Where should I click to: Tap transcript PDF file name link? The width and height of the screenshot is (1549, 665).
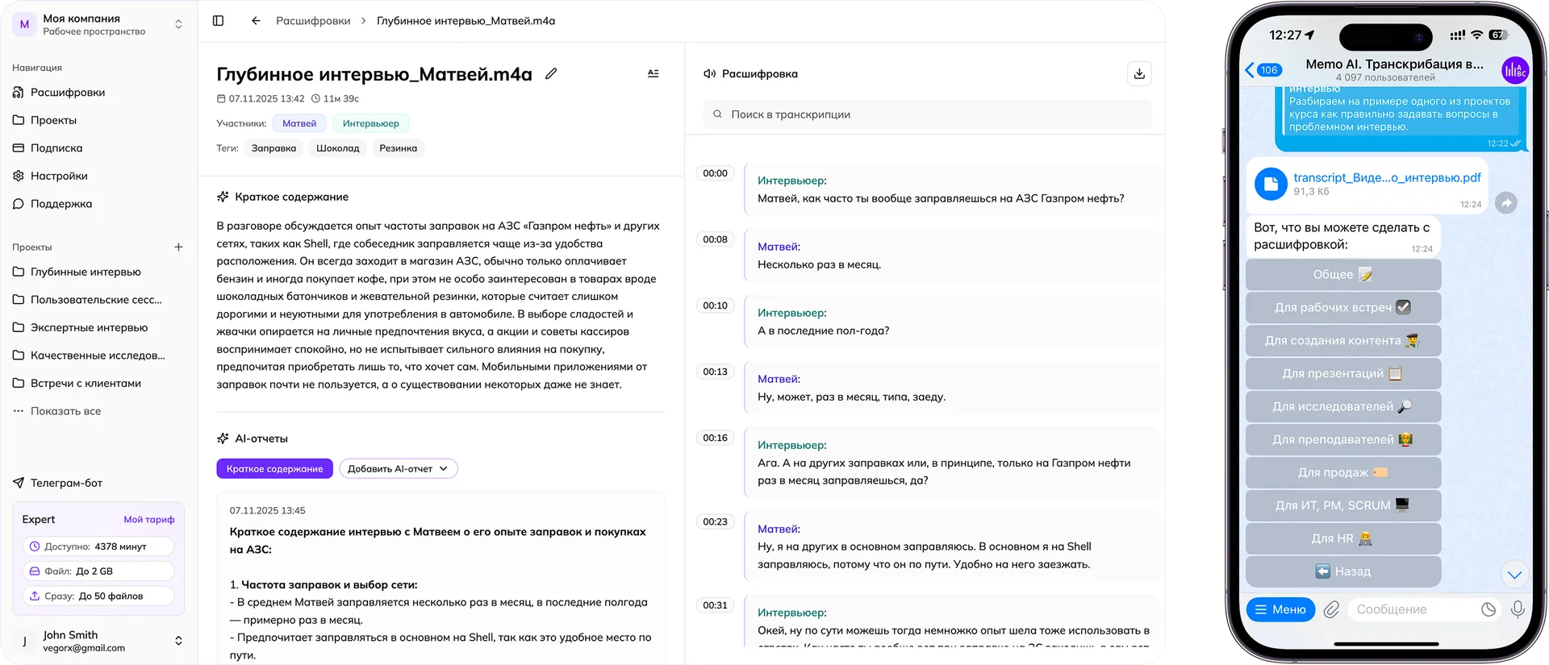(1387, 177)
